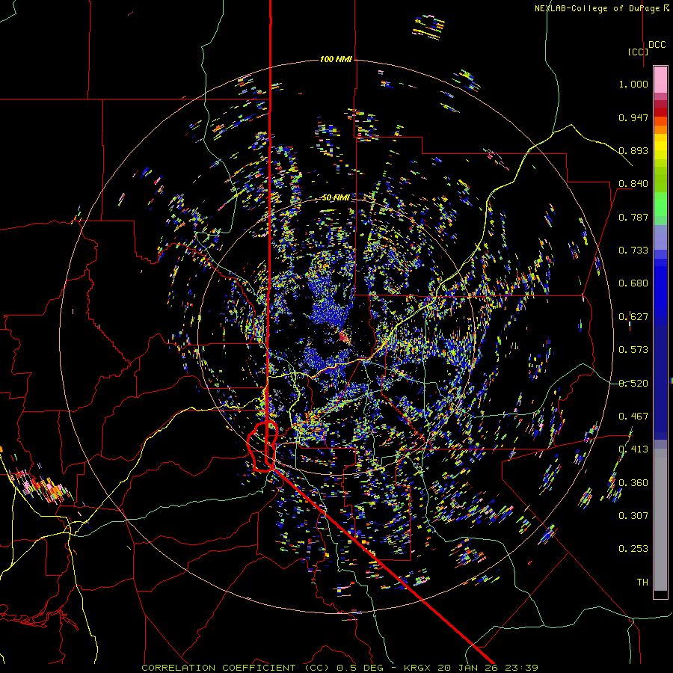Select the 0.573 color scale value
The image size is (673, 673).
633,350
